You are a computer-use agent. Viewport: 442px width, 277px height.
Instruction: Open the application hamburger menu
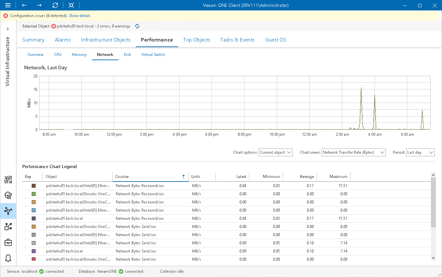(8, 5)
